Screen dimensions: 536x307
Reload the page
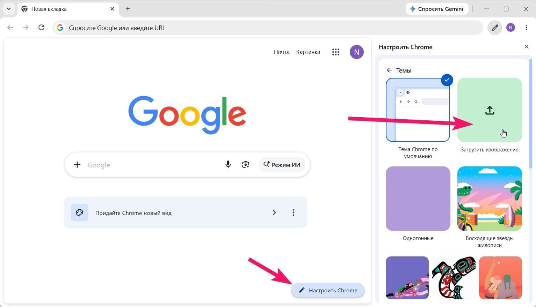point(41,27)
